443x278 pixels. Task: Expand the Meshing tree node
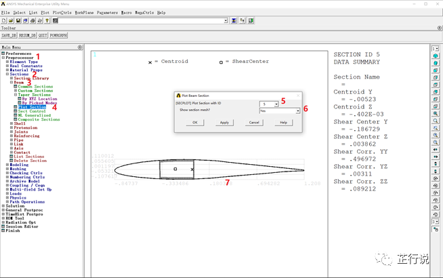(7, 169)
